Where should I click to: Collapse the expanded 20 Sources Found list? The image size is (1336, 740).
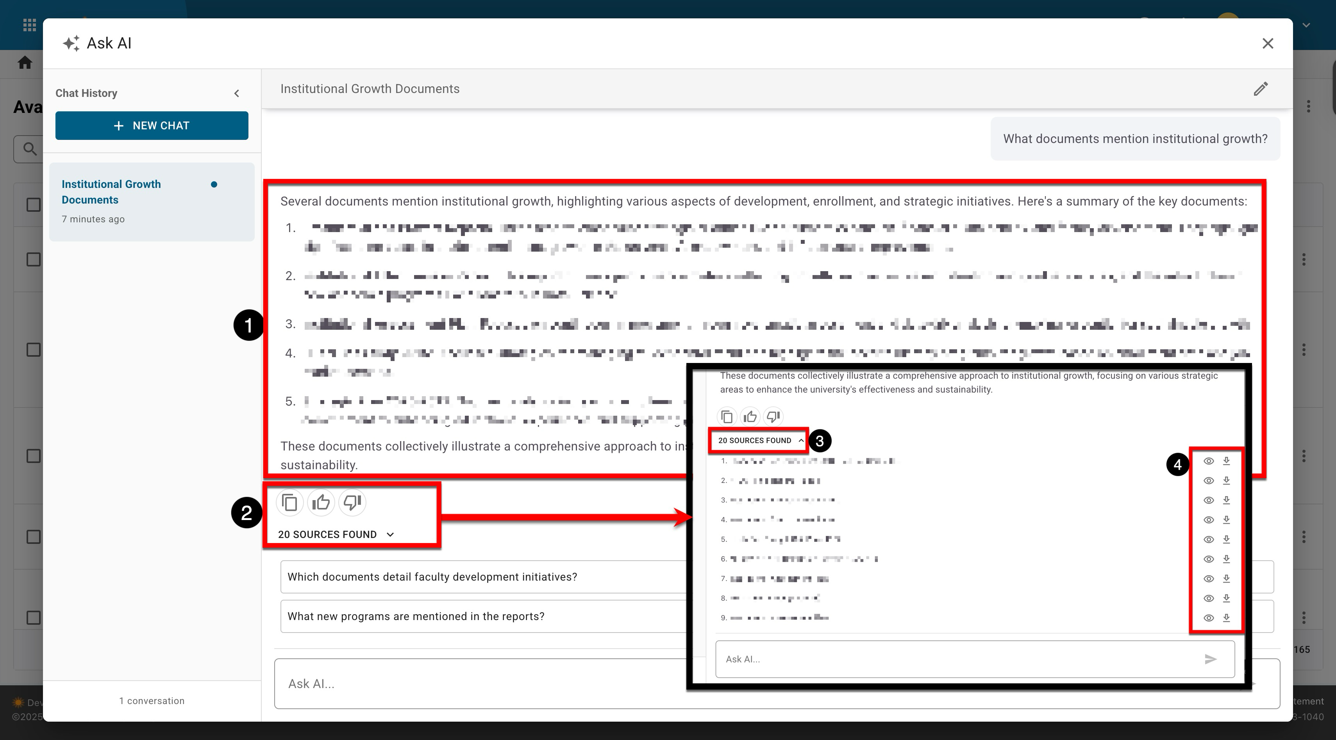760,441
